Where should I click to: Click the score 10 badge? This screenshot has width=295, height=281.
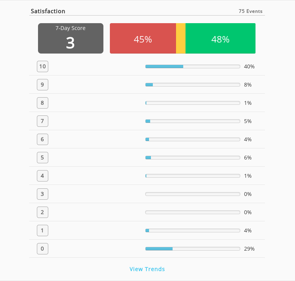(43, 66)
